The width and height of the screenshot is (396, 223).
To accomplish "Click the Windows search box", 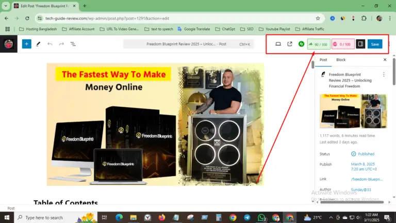I will tap(56, 217).
